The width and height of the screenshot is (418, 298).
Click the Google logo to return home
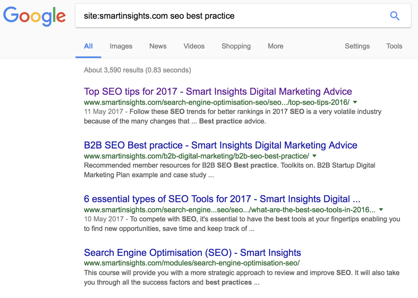coord(34,16)
